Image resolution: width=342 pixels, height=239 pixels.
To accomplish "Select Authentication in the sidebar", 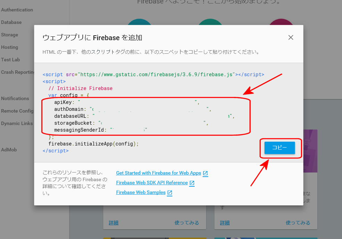I will click(17, 10).
